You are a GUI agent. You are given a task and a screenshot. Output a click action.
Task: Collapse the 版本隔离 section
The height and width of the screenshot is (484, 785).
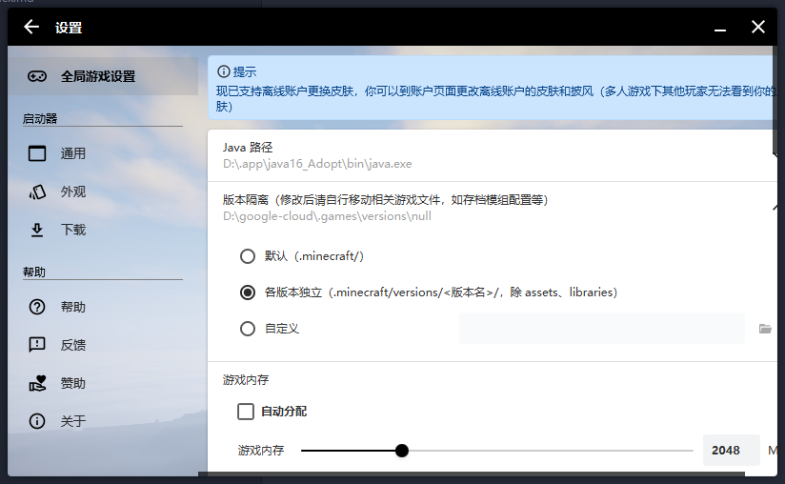point(774,208)
